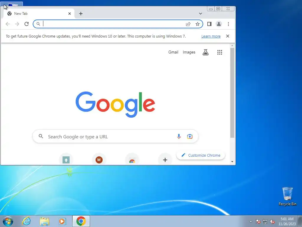Open the M shortcut tile

click(99, 160)
